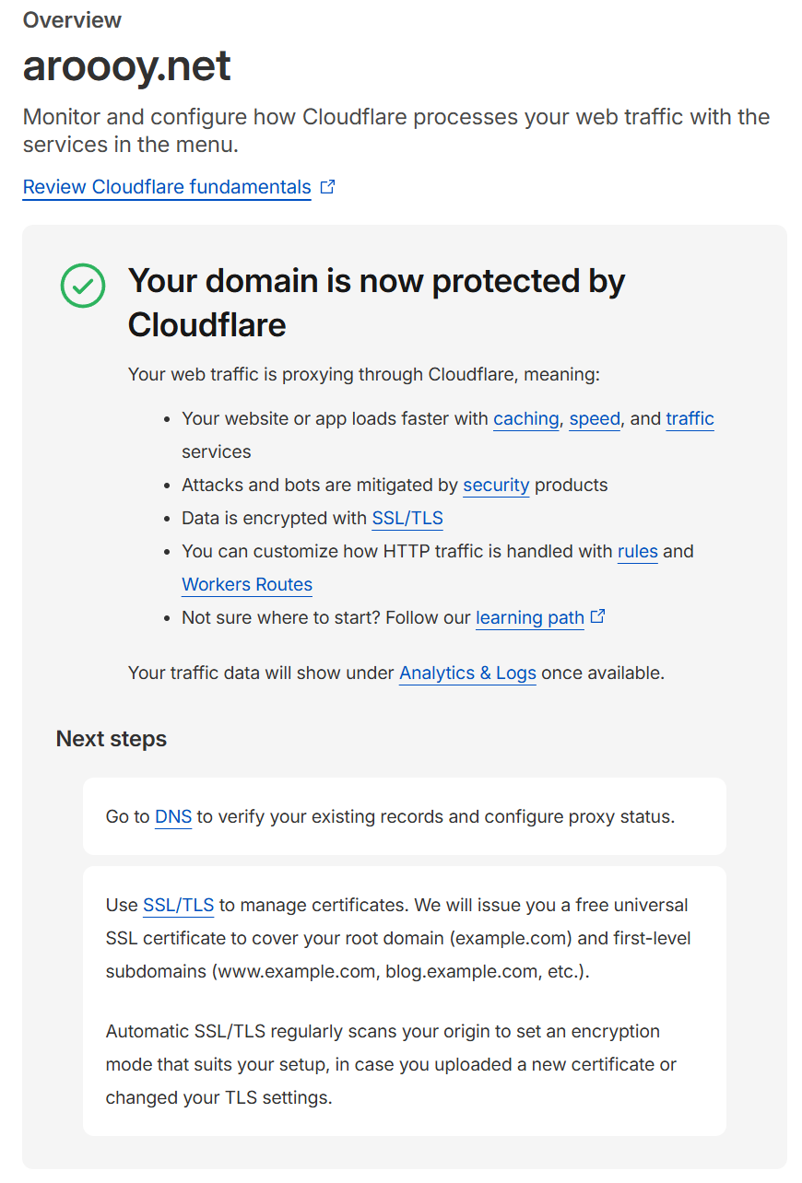Follow the speed link
This screenshot has height=1183, width=802.
tap(595, 418)
